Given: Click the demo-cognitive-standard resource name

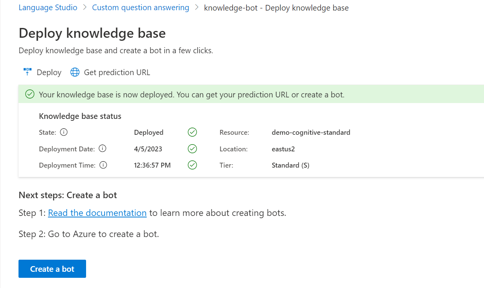Looking at the screenshot, I should pos(311,132).
